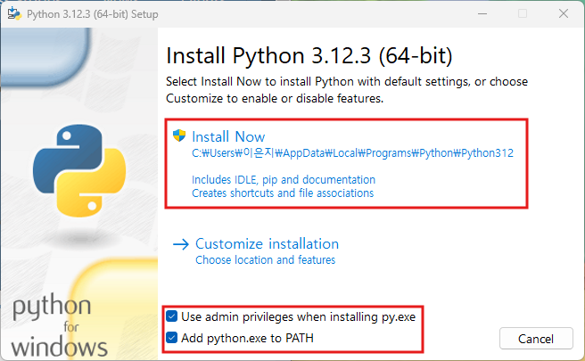Viewport: 585px width, 361px height.
Task: Click "Includes IDLE, pip and documentation" text
Action: tap(284, 180)
